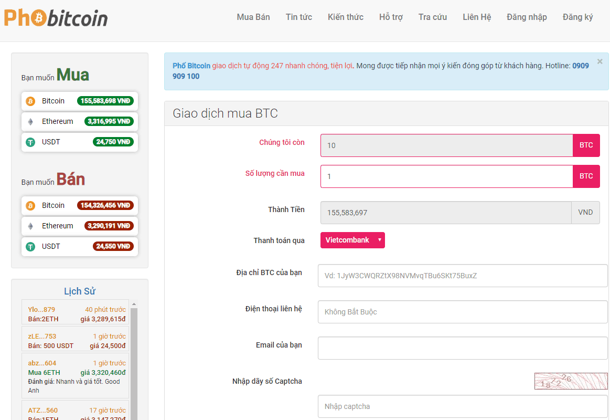This screenshot has width=610, height=420.
Task: Close the hotline notification banner
Action: [600, 61]
